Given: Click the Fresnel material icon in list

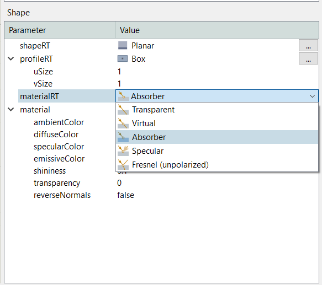Looking at the screenshot, I should click(123, 165).
